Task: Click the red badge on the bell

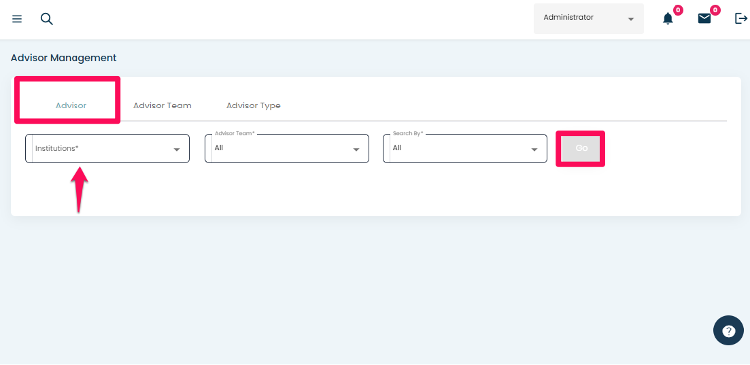Action: click(678, 10)
